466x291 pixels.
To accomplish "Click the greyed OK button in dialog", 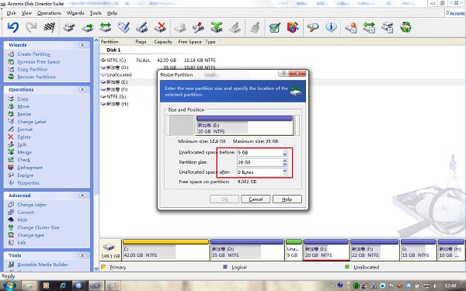I will (x=224, y=199).
